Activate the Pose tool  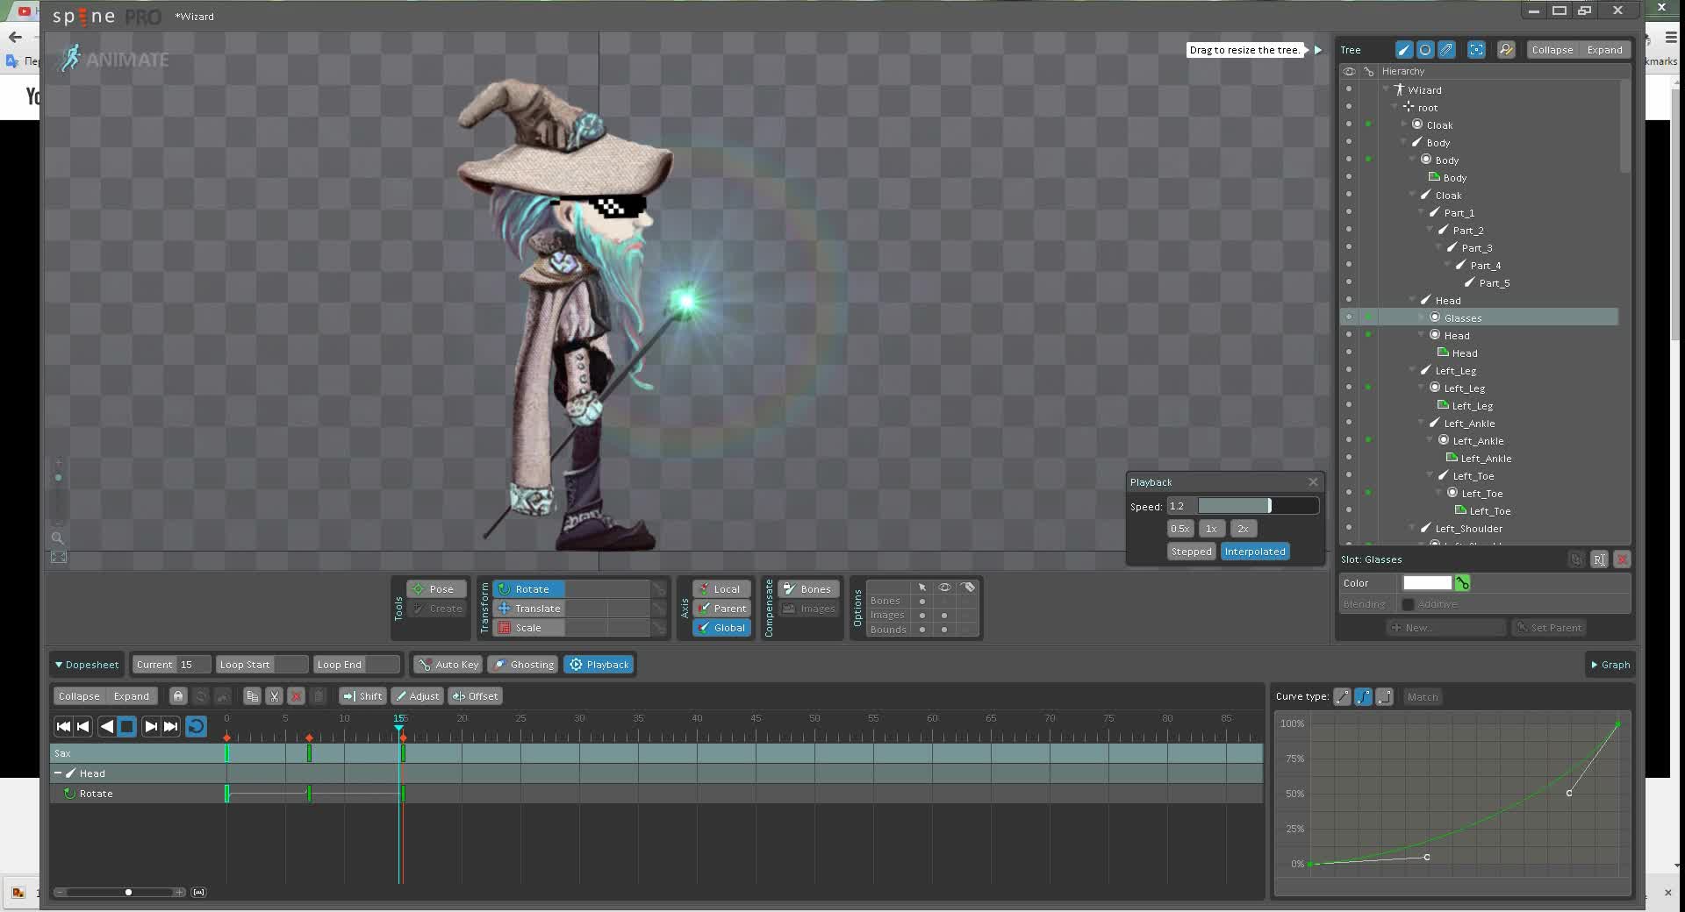(x=436, y=588)
